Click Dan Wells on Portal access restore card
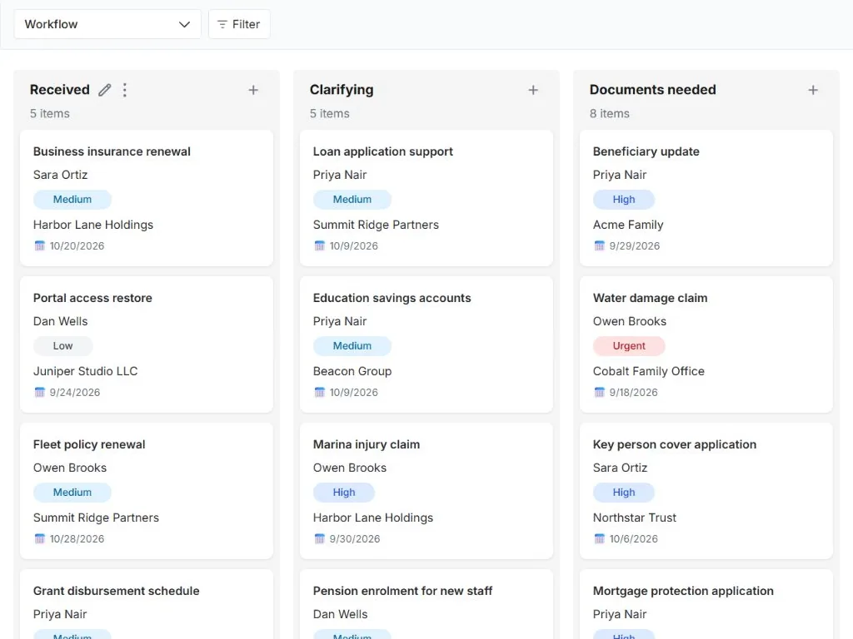The height and width of the screenshot is (639, 853). pos(60,321)
